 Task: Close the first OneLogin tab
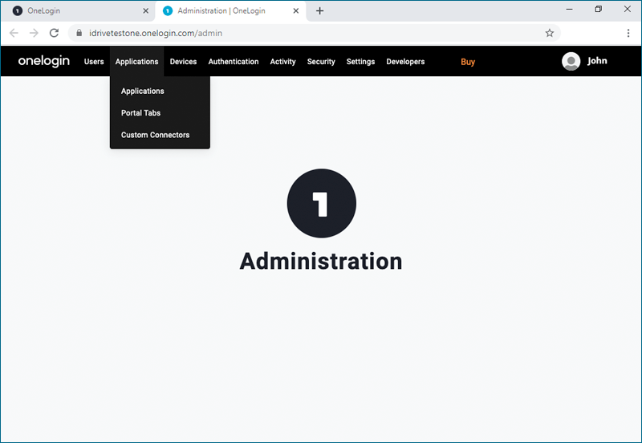[x=145, y=11]
